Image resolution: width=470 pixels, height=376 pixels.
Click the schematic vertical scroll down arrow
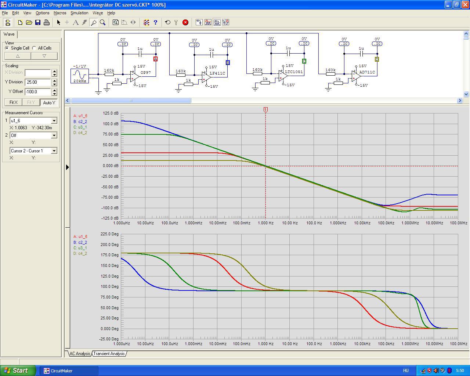466,94
